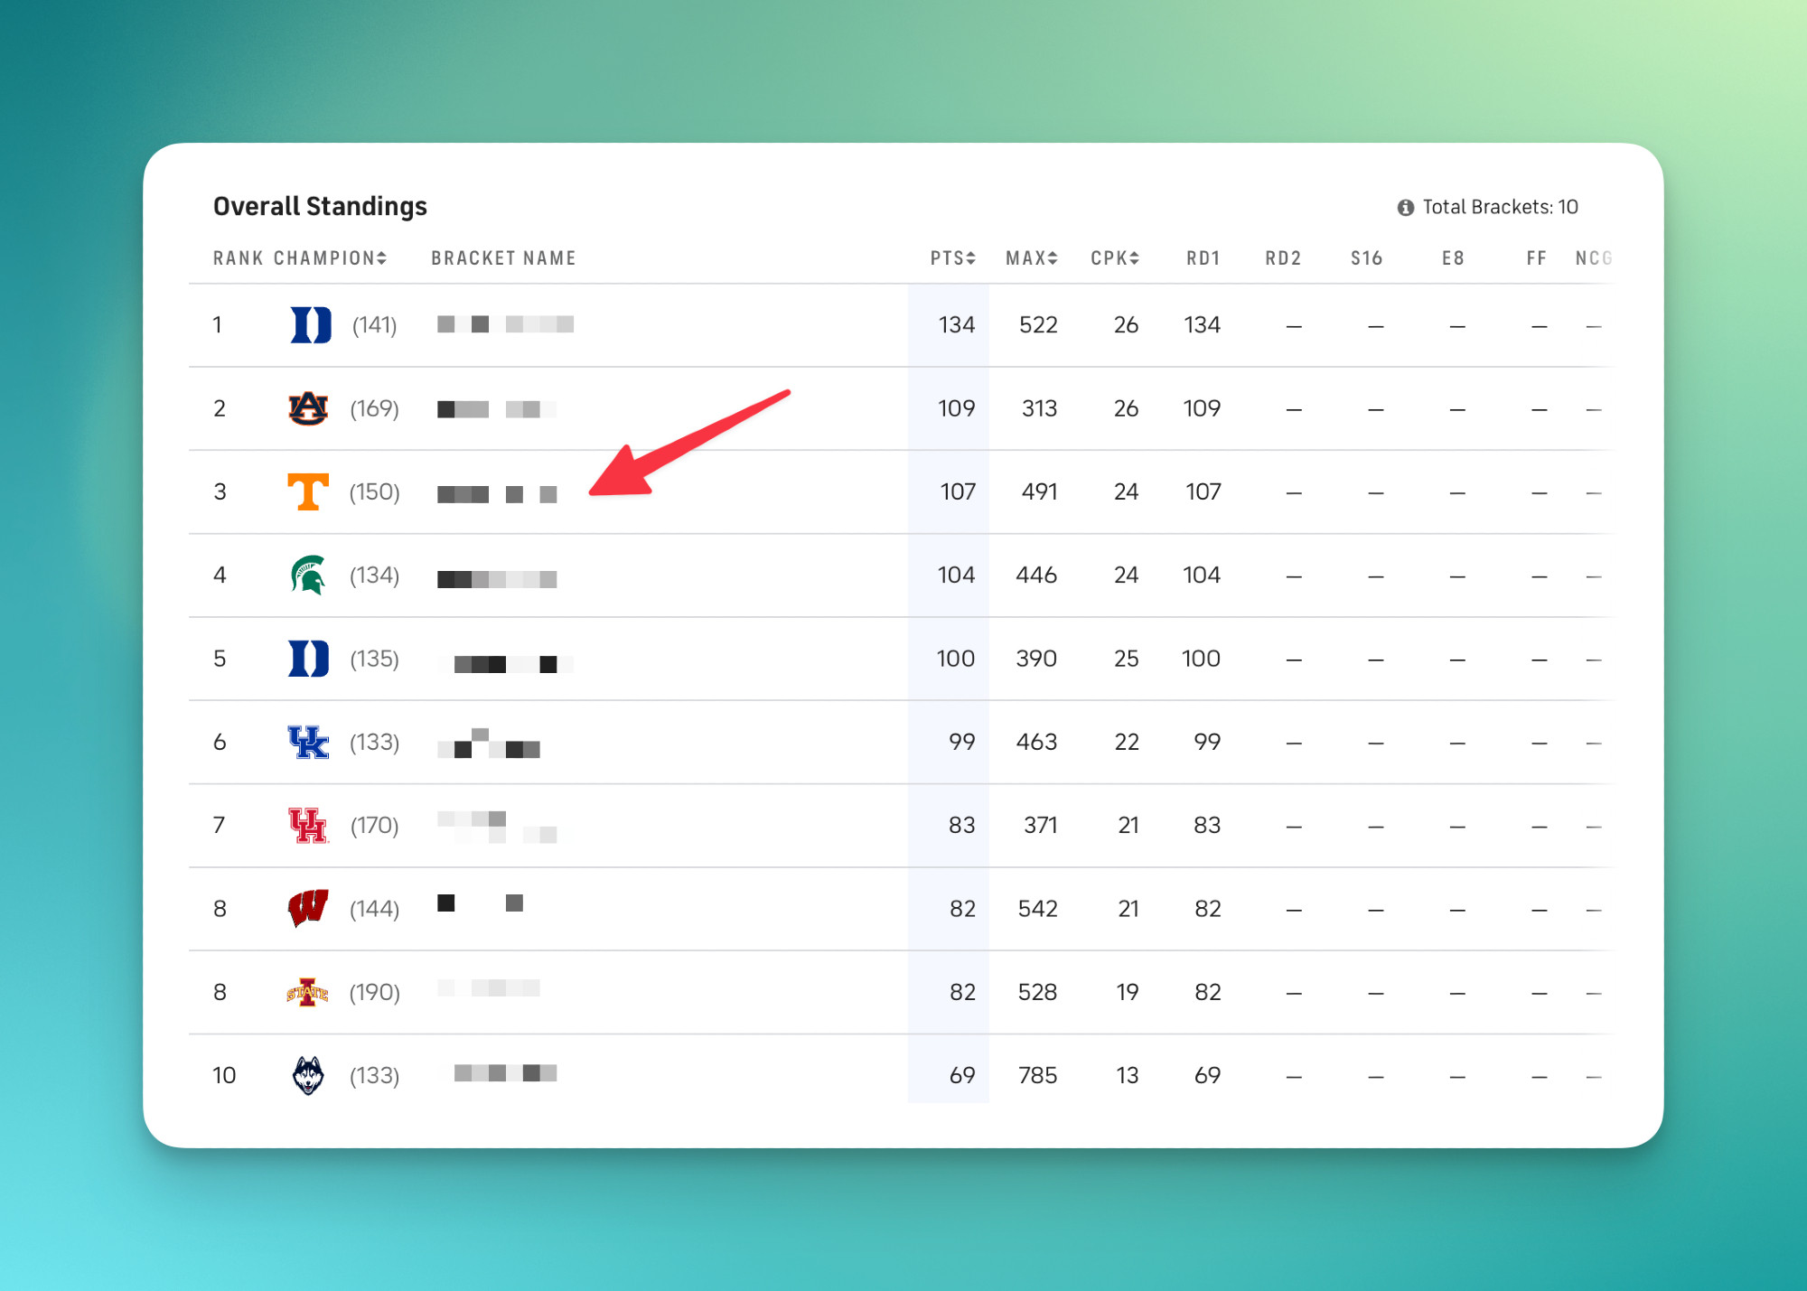This screenshot has width=1807, height=1291.
Task: Sort standings by PTS column
Action: point(953,258)
